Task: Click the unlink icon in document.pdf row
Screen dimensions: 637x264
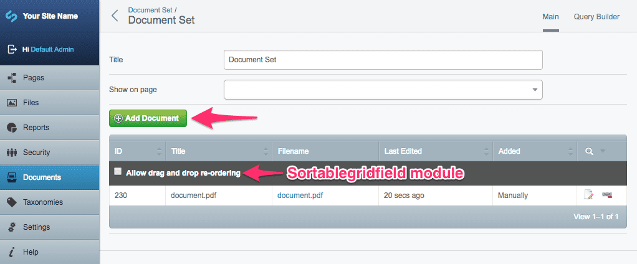Action: (606, 196)
